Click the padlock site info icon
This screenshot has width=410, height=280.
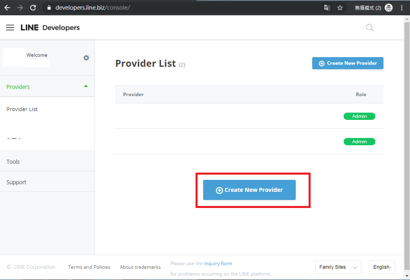tap(49, 8)
